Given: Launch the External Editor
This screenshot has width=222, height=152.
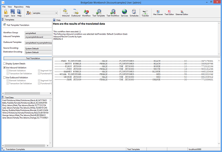Looking at the screenshot, I should point(182,12).
